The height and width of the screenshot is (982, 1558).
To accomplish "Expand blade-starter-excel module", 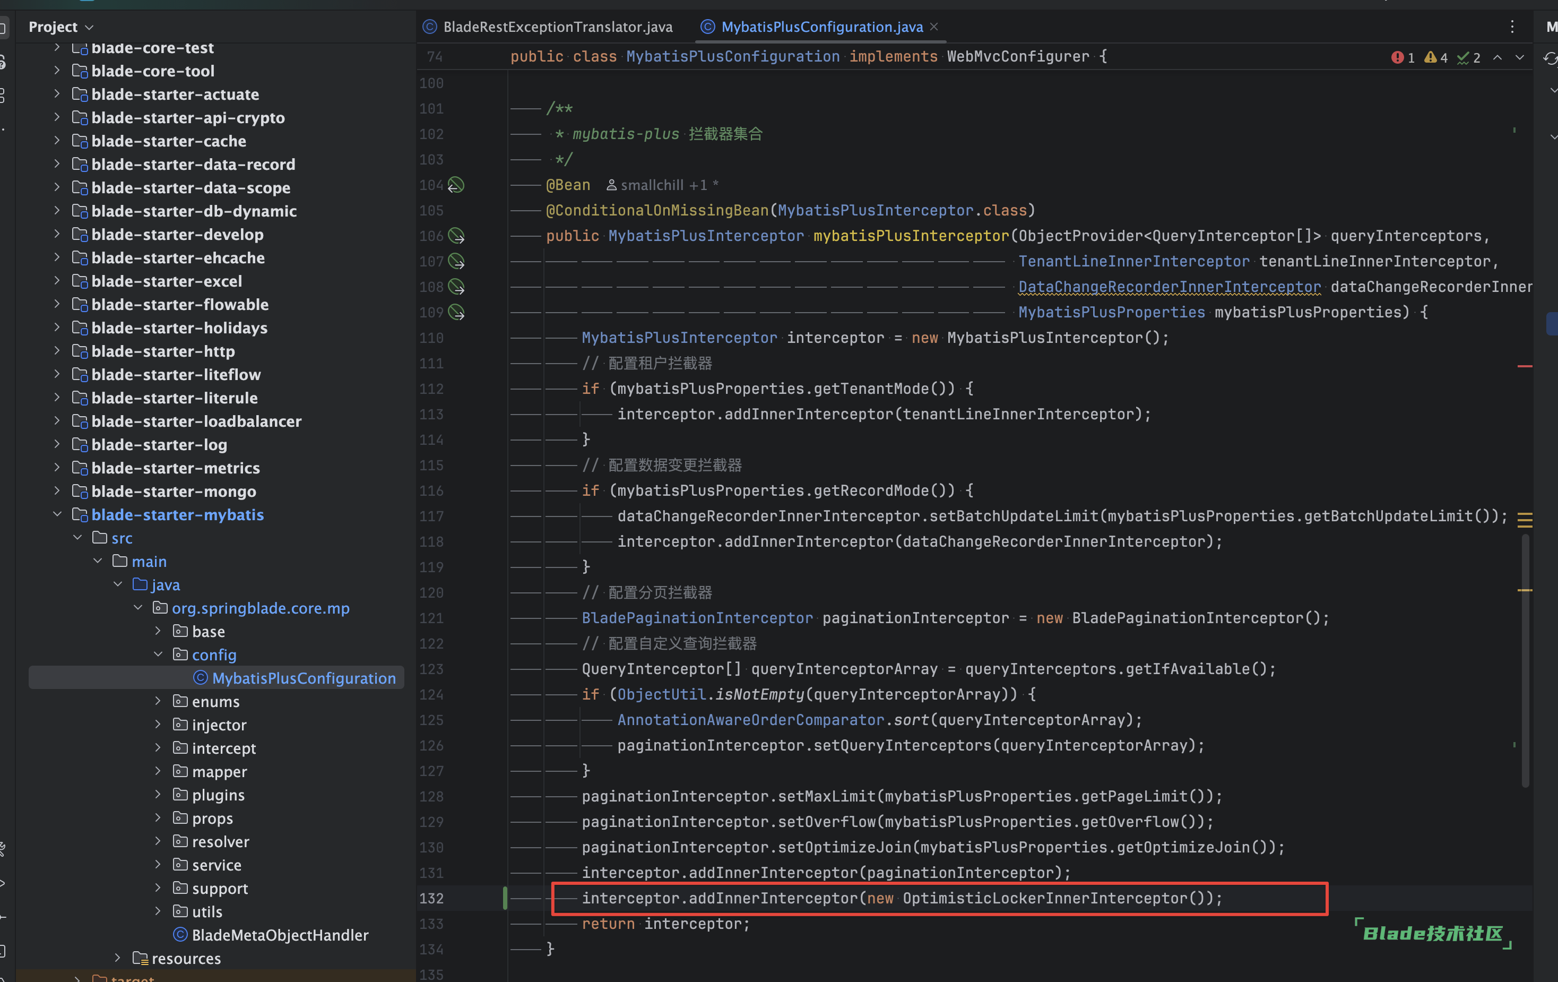I will 57,280.
